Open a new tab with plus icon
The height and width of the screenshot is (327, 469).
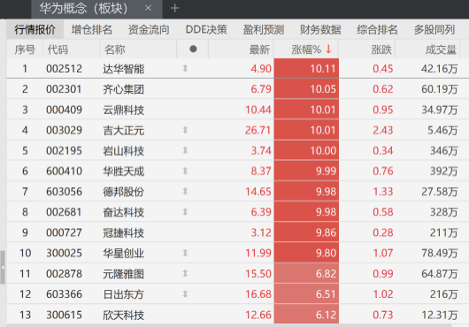coord(174,8)
